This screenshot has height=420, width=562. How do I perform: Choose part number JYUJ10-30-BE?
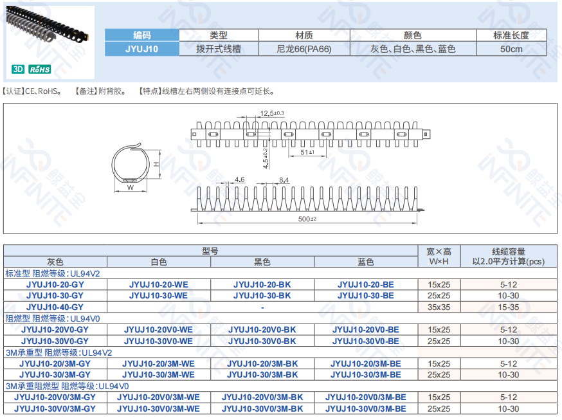tap(365, 295)
